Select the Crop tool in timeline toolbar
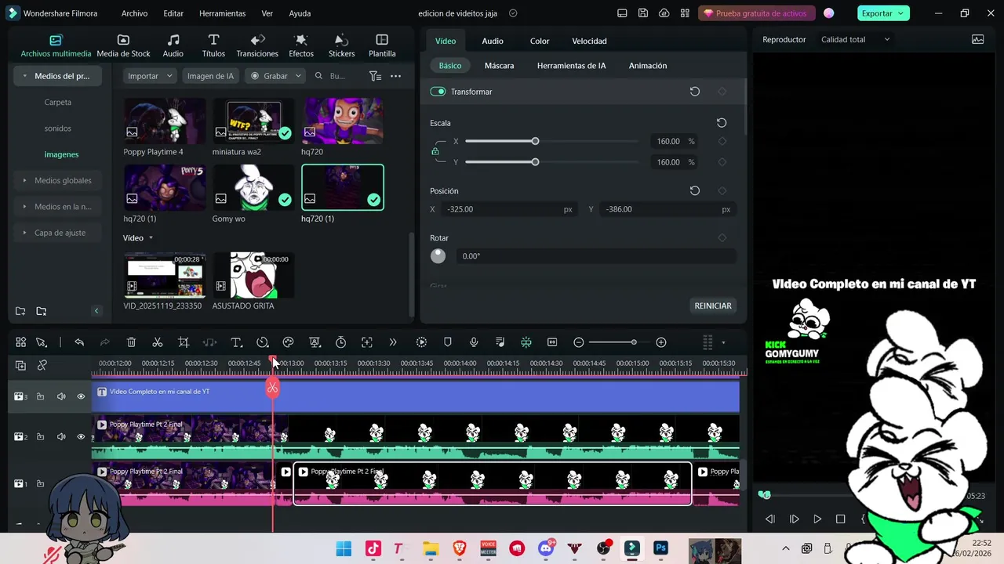Viewport: 1004px width, 564px height. point(184,342)
